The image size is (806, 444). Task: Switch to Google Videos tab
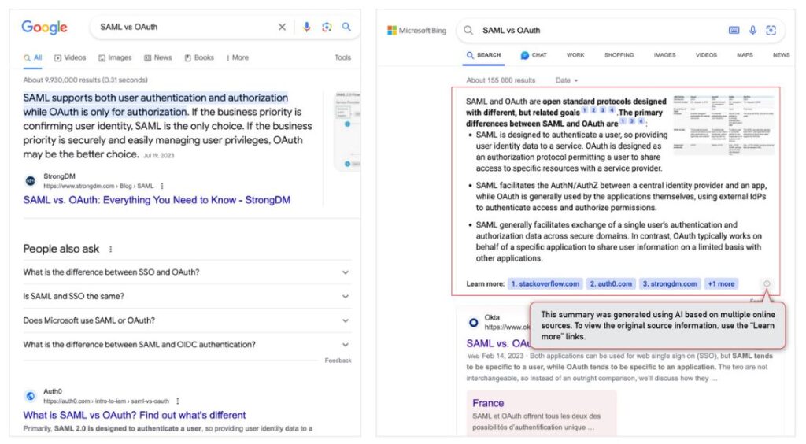click(70, 57)
